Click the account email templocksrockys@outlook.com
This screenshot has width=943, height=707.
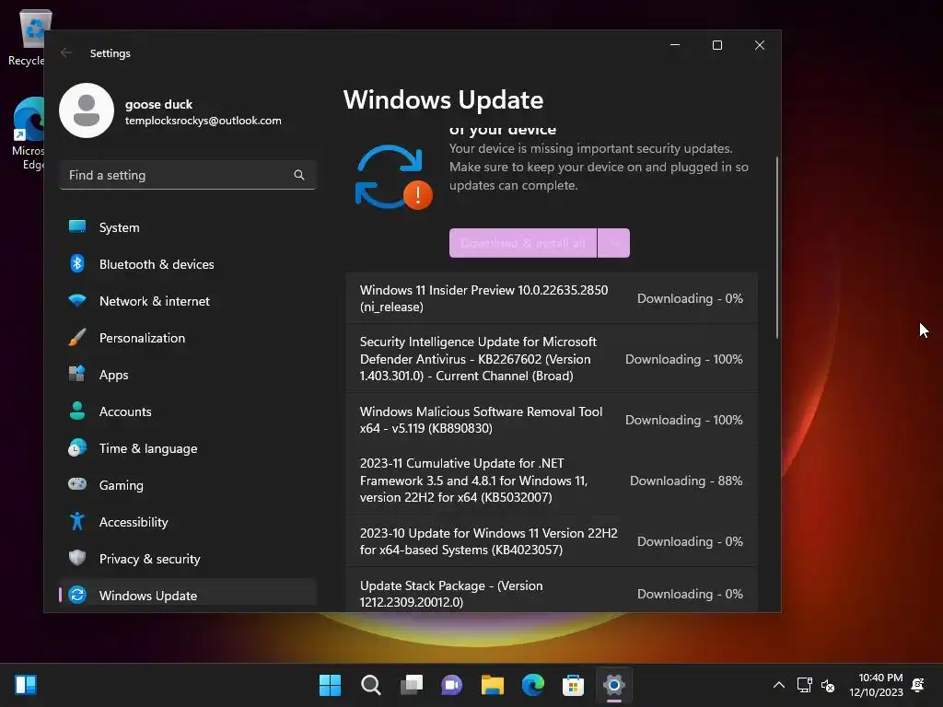pos(204,121)
